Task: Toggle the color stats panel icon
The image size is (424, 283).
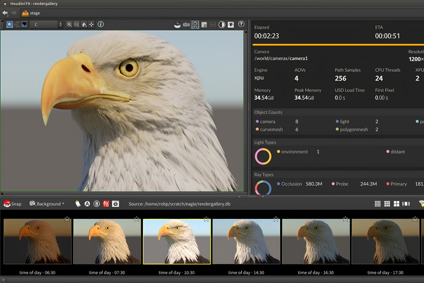Action: point(195,25)
